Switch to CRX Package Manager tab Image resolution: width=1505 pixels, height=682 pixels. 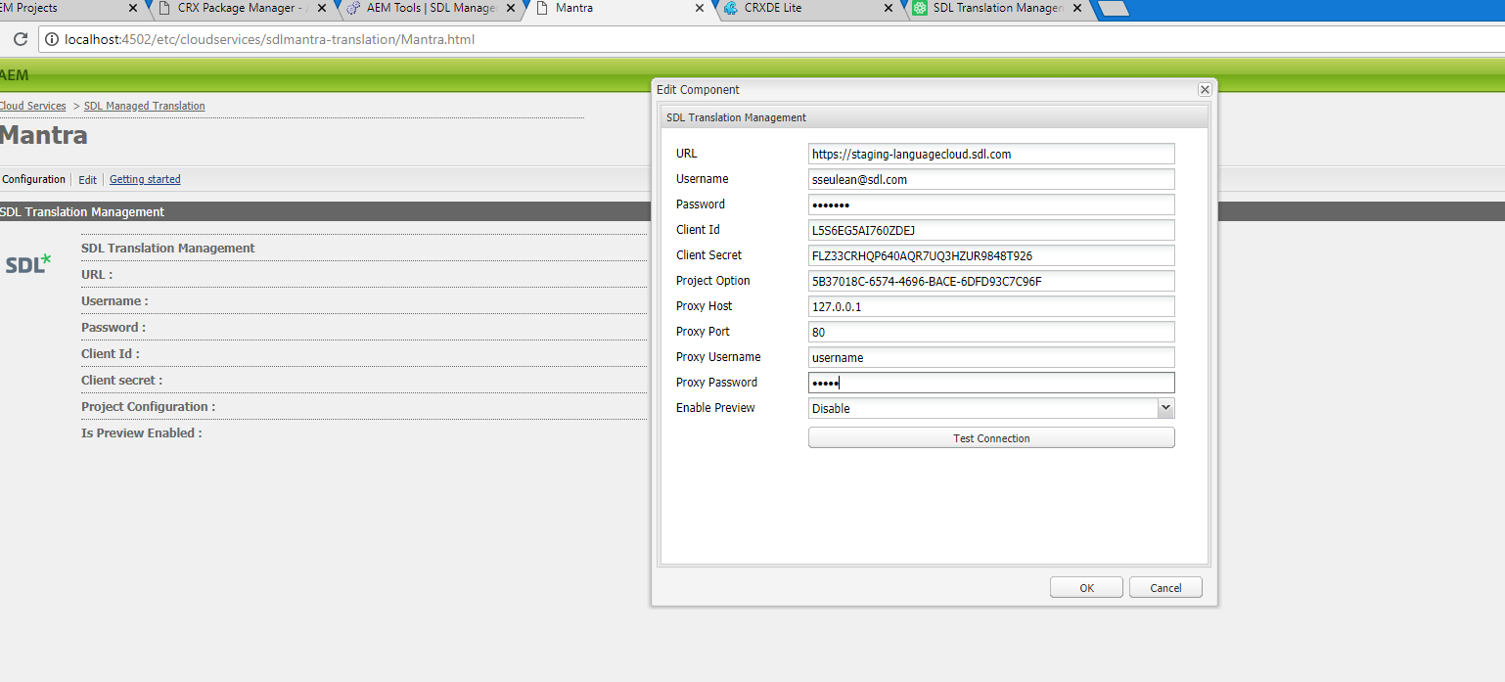pos(240,8)
